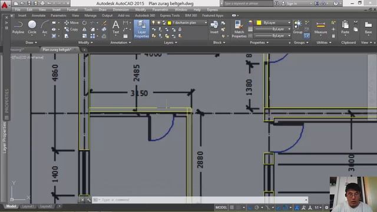Screen dimensions: 377x212
Task: Open the annotation scale 1:1 dropdown
Action: coord(318,207)
